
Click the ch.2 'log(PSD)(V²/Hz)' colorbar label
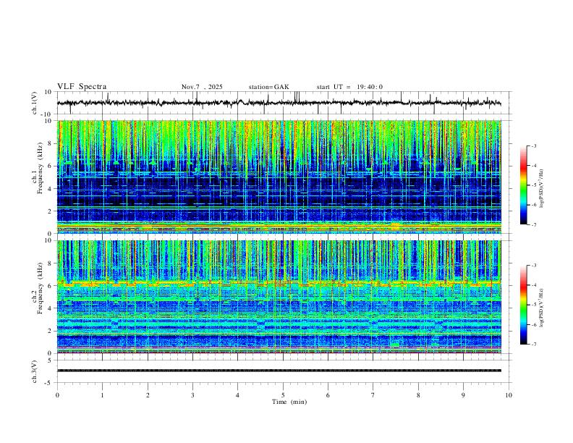click(x=542, y=308)
